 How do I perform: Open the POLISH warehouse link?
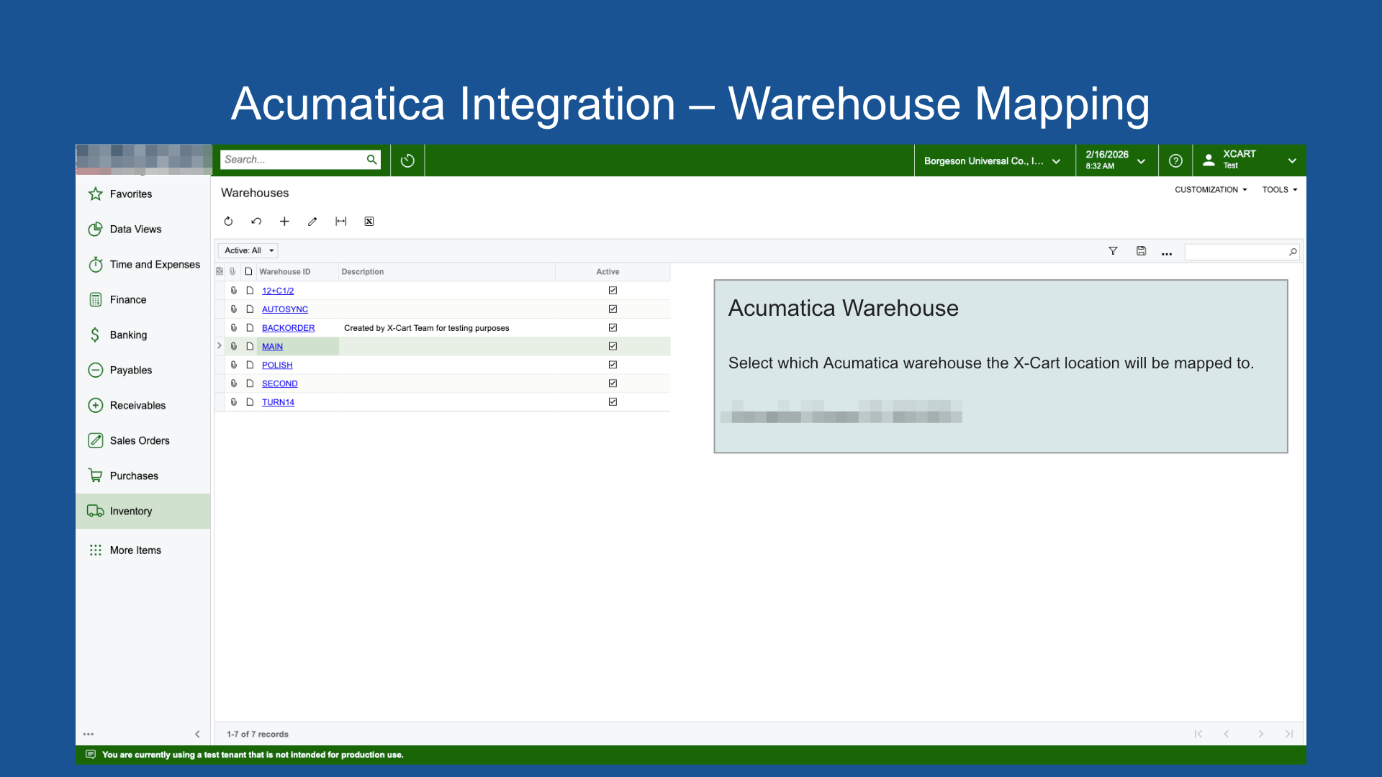(x=277, y=365)
